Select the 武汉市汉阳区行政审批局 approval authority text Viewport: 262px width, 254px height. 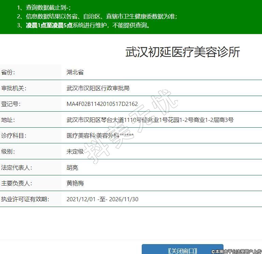(x=98, y=88)
